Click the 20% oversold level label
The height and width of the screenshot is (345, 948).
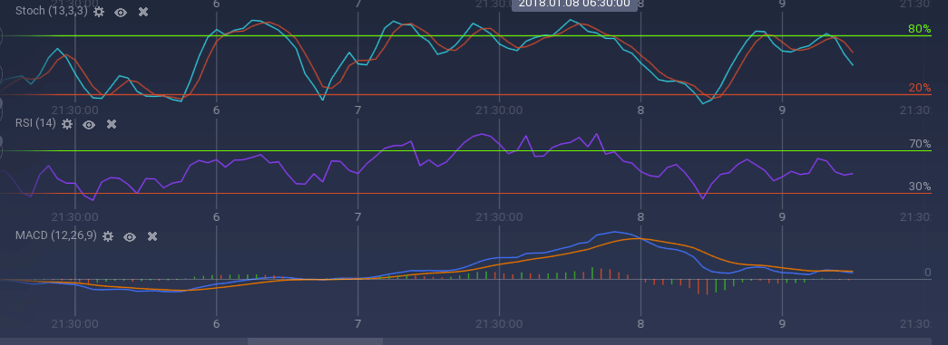click(x=920, y=88)
